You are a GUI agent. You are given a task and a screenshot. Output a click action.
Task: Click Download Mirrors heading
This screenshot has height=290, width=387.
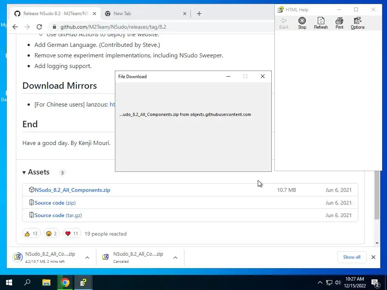coord(59,86)
